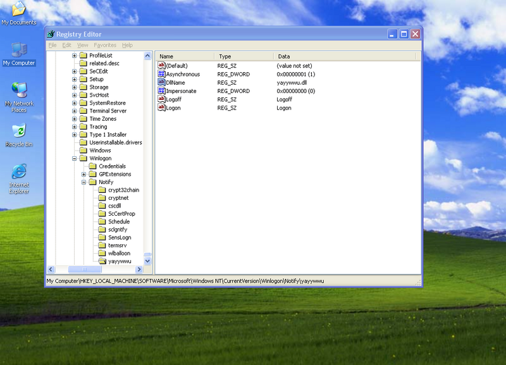Click the Credentials folder icon
Image resolution: width=506 pixels, height=365 pixels.
click(92, 166)
